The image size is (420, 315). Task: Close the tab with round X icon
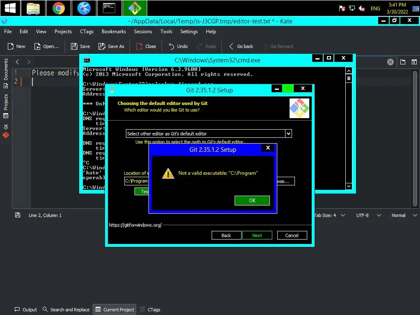[390, 62]
